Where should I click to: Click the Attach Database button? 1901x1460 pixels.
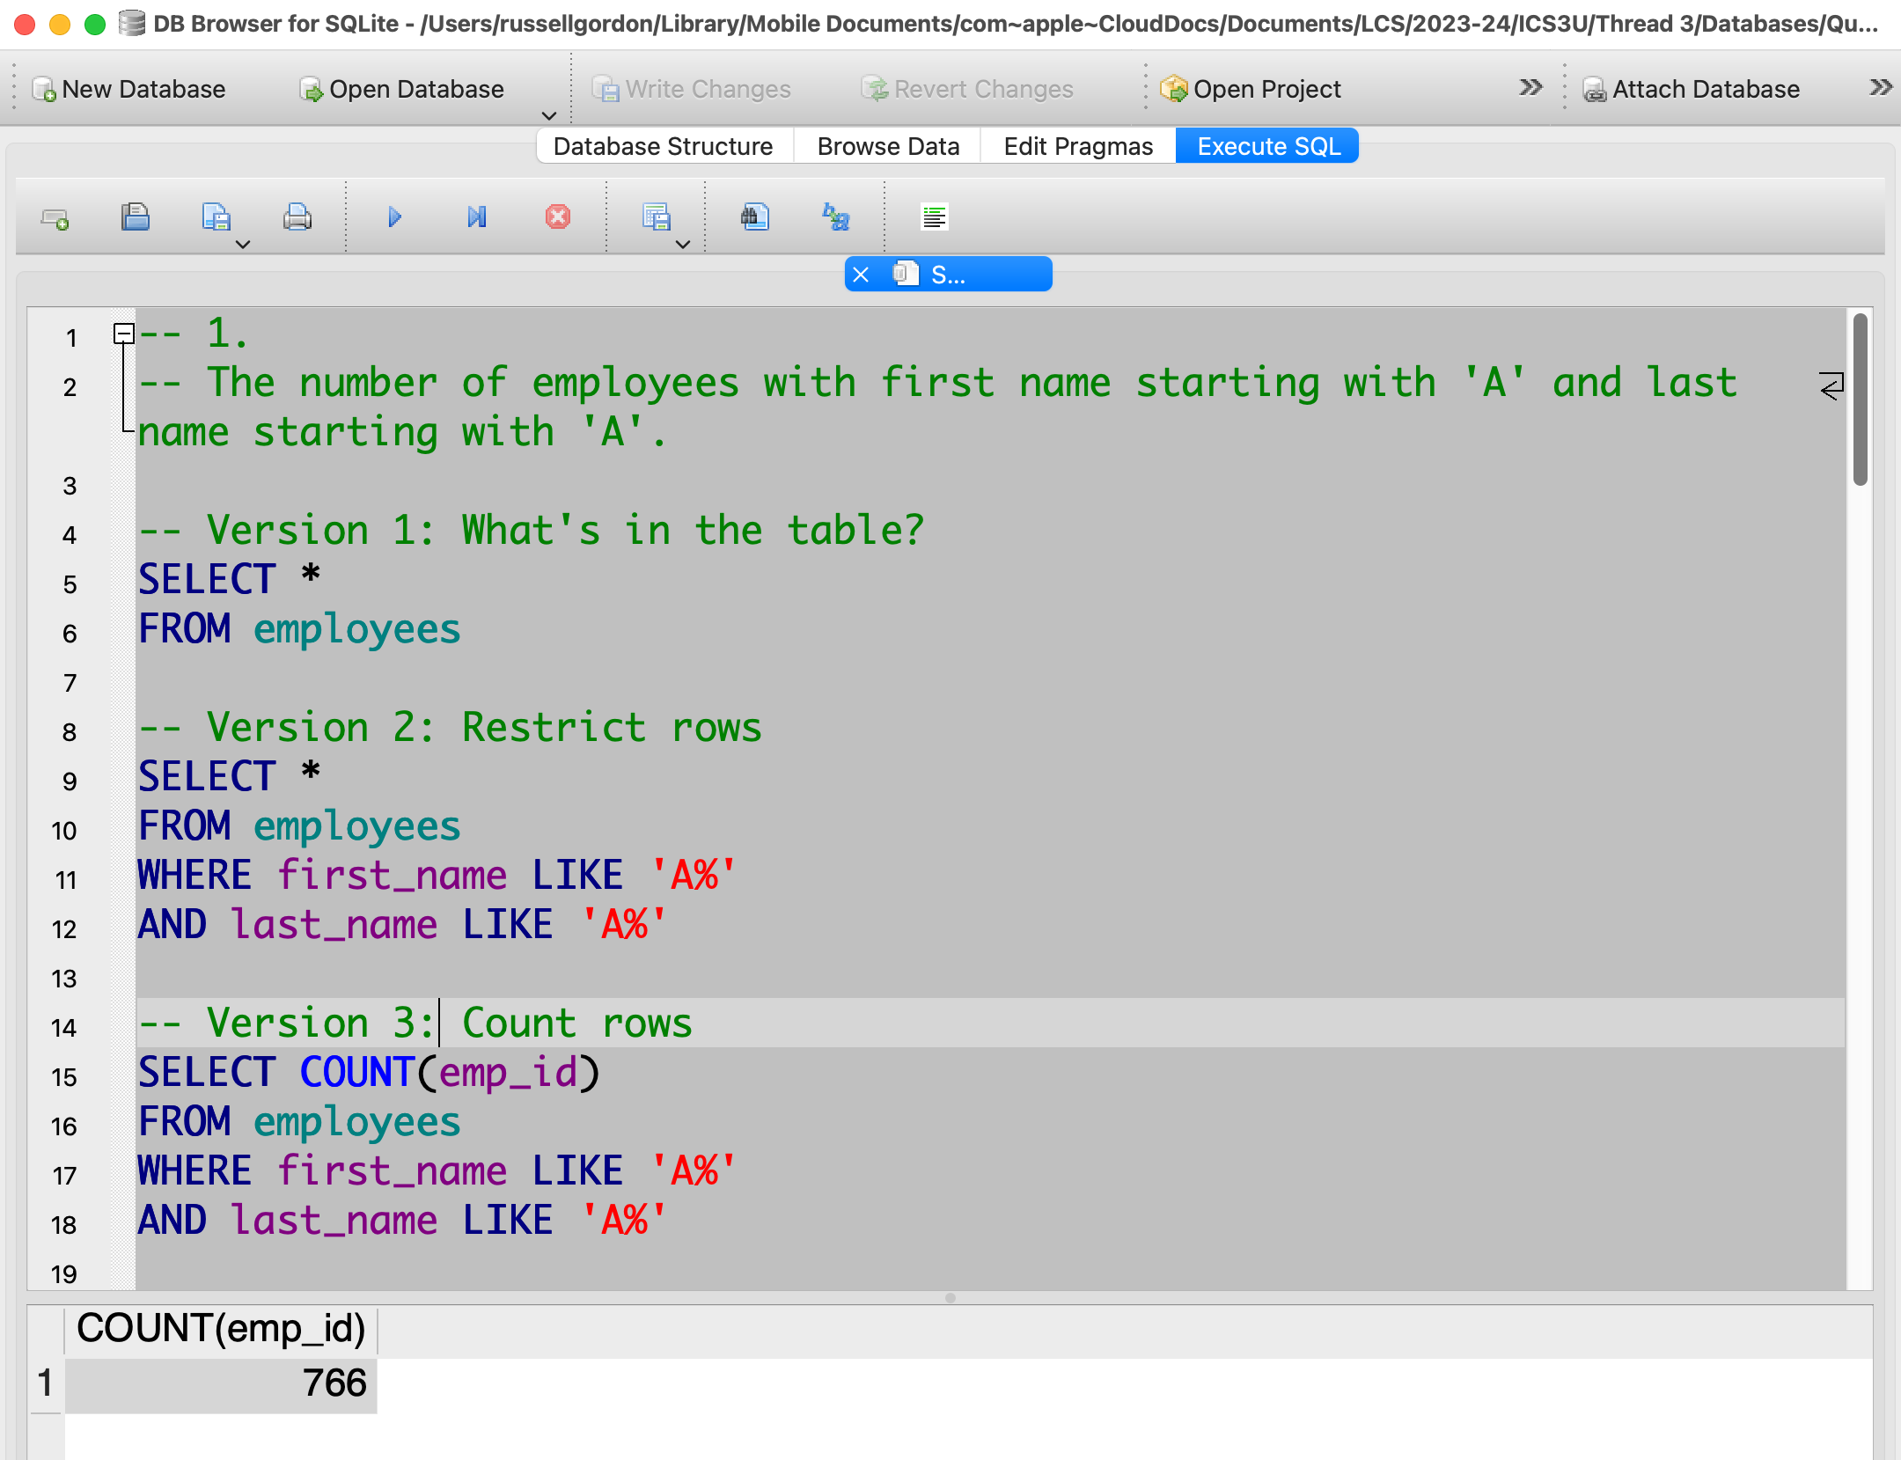coord(1691,89)
